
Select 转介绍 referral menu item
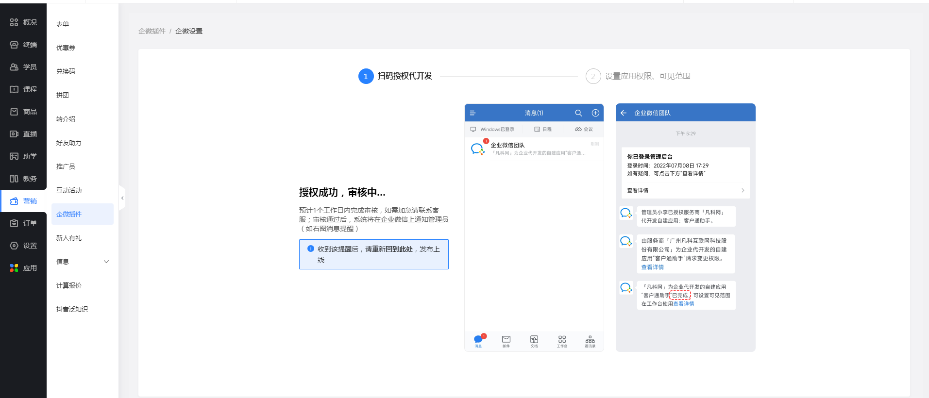tap(66, 119)
